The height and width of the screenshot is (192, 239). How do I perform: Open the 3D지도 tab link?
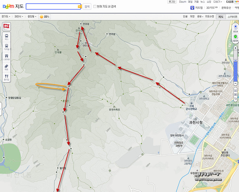pos(211,8)
